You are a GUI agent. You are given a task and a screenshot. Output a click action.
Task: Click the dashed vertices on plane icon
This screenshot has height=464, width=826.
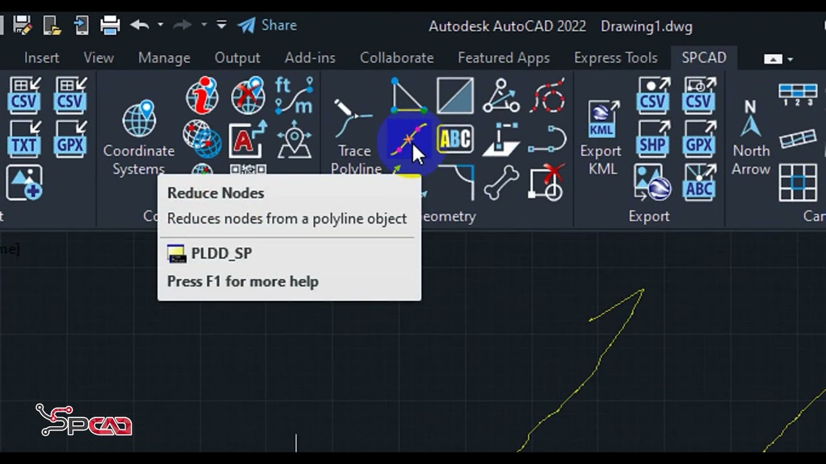click(501, 139)
